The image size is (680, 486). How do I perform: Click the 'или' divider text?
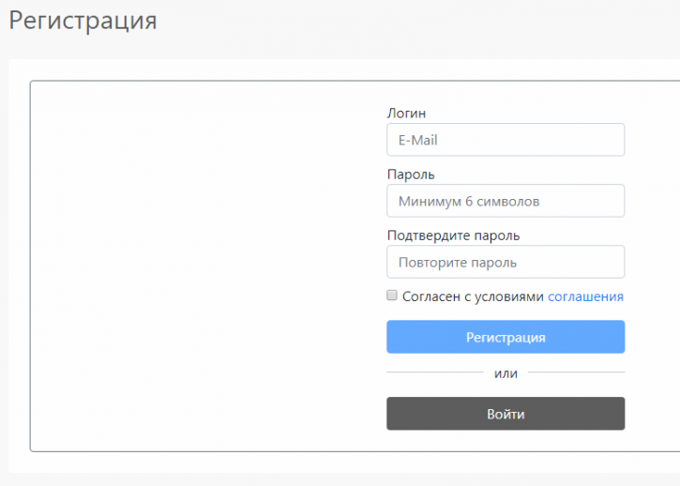tap(506, 373)
